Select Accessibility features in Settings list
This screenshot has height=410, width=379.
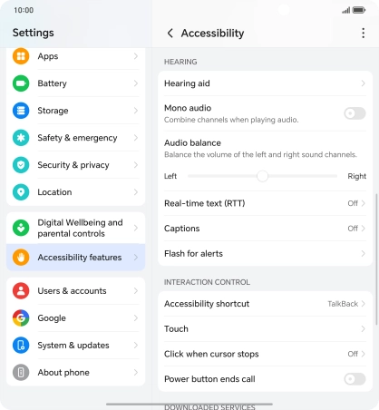point(75,258)
